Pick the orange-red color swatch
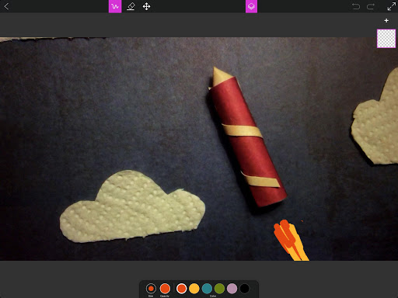Image resolution: width=398 pixels, height=298 pixels. (181, 289)
